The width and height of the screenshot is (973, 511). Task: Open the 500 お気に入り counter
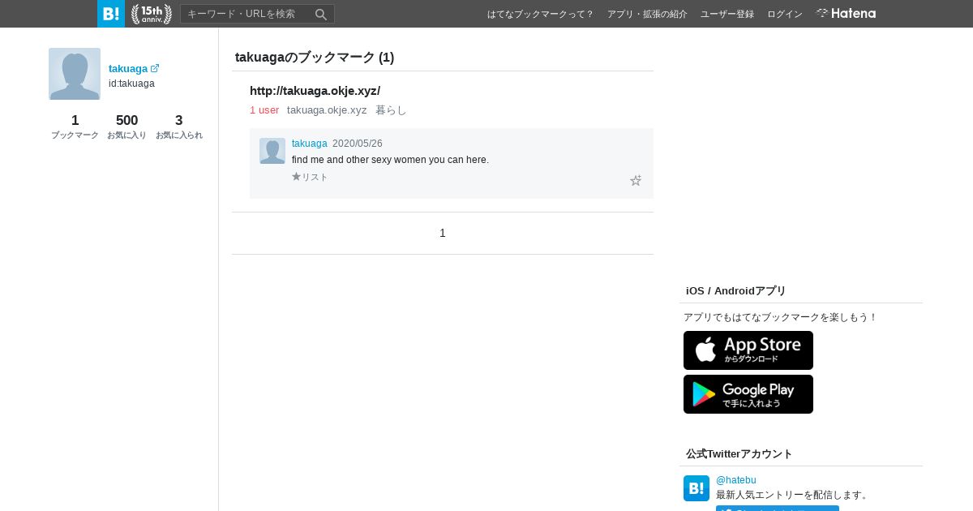126,127
